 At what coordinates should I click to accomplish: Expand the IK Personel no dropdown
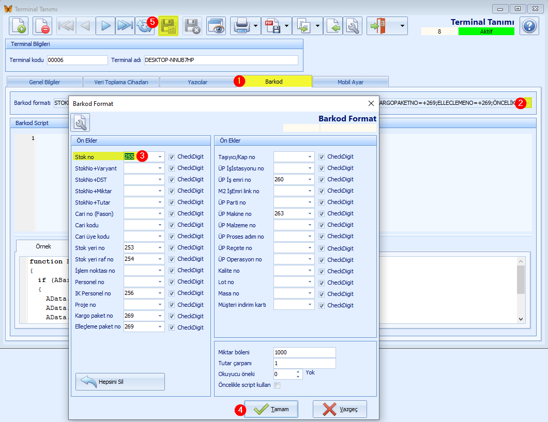(x=160, y=293)
